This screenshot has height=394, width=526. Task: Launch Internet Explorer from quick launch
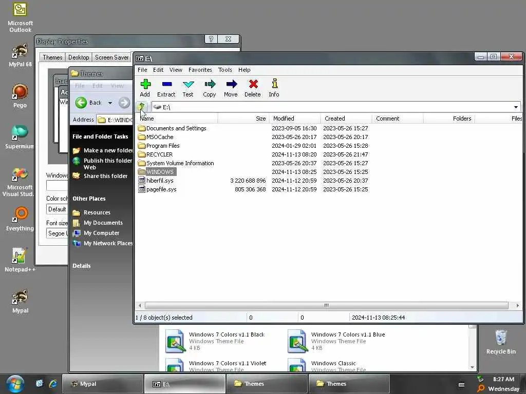coord(53,384)
